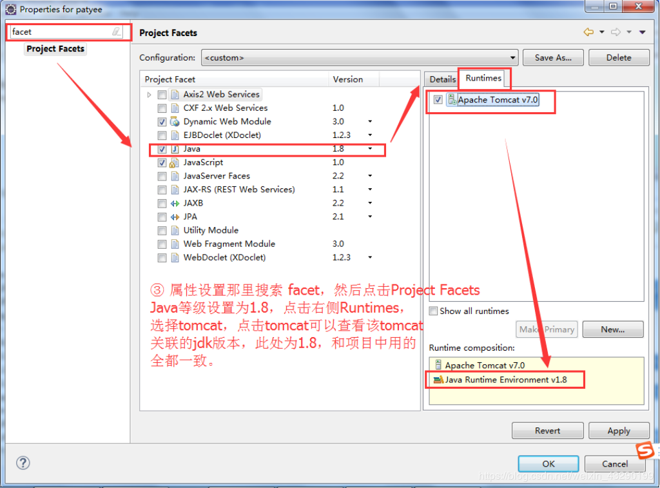The height and width of the screenshot is (488, 660).
Task: Click the JAXB facet arrows icon
Action: point(175,203)
